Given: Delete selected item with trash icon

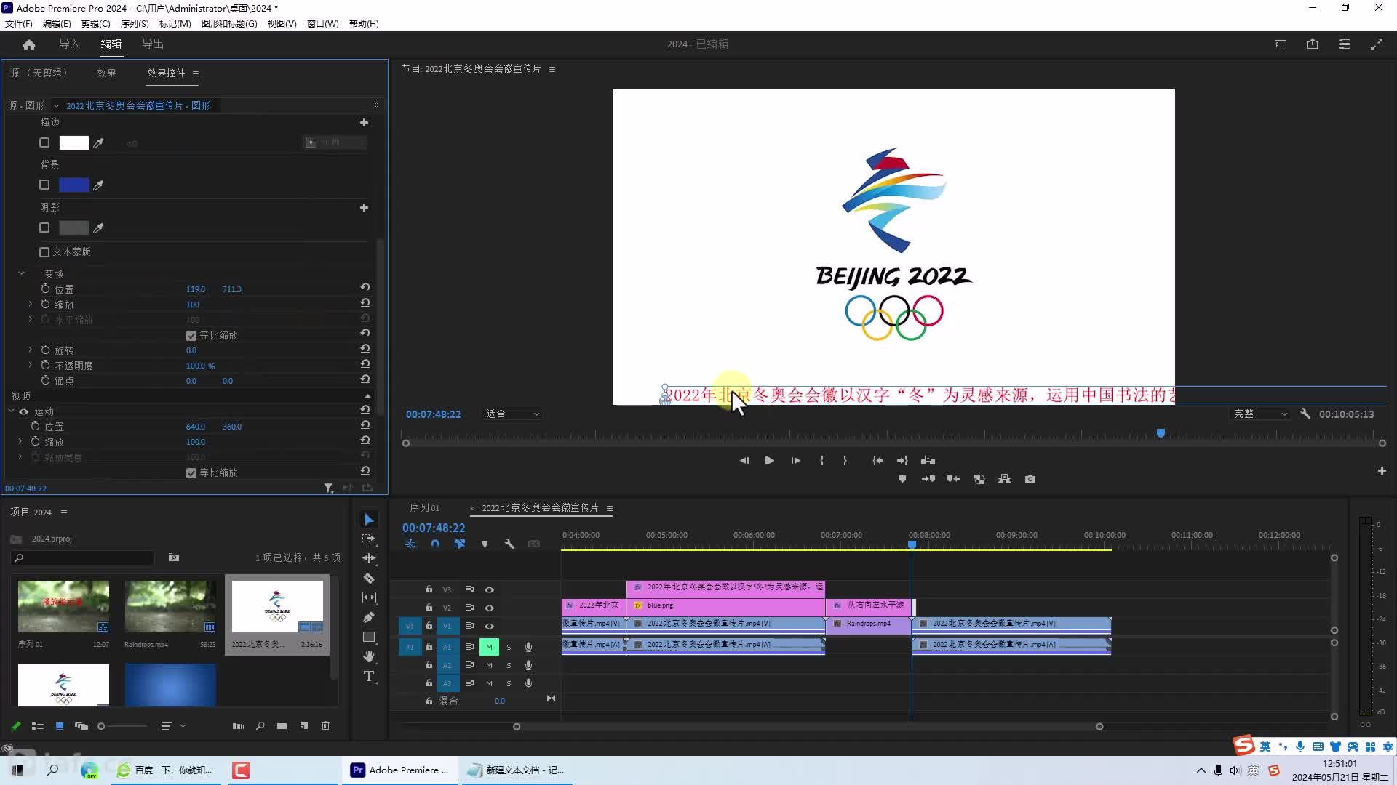Looking at the screenshot, I should pyautogui.click(x=326, y=725).
